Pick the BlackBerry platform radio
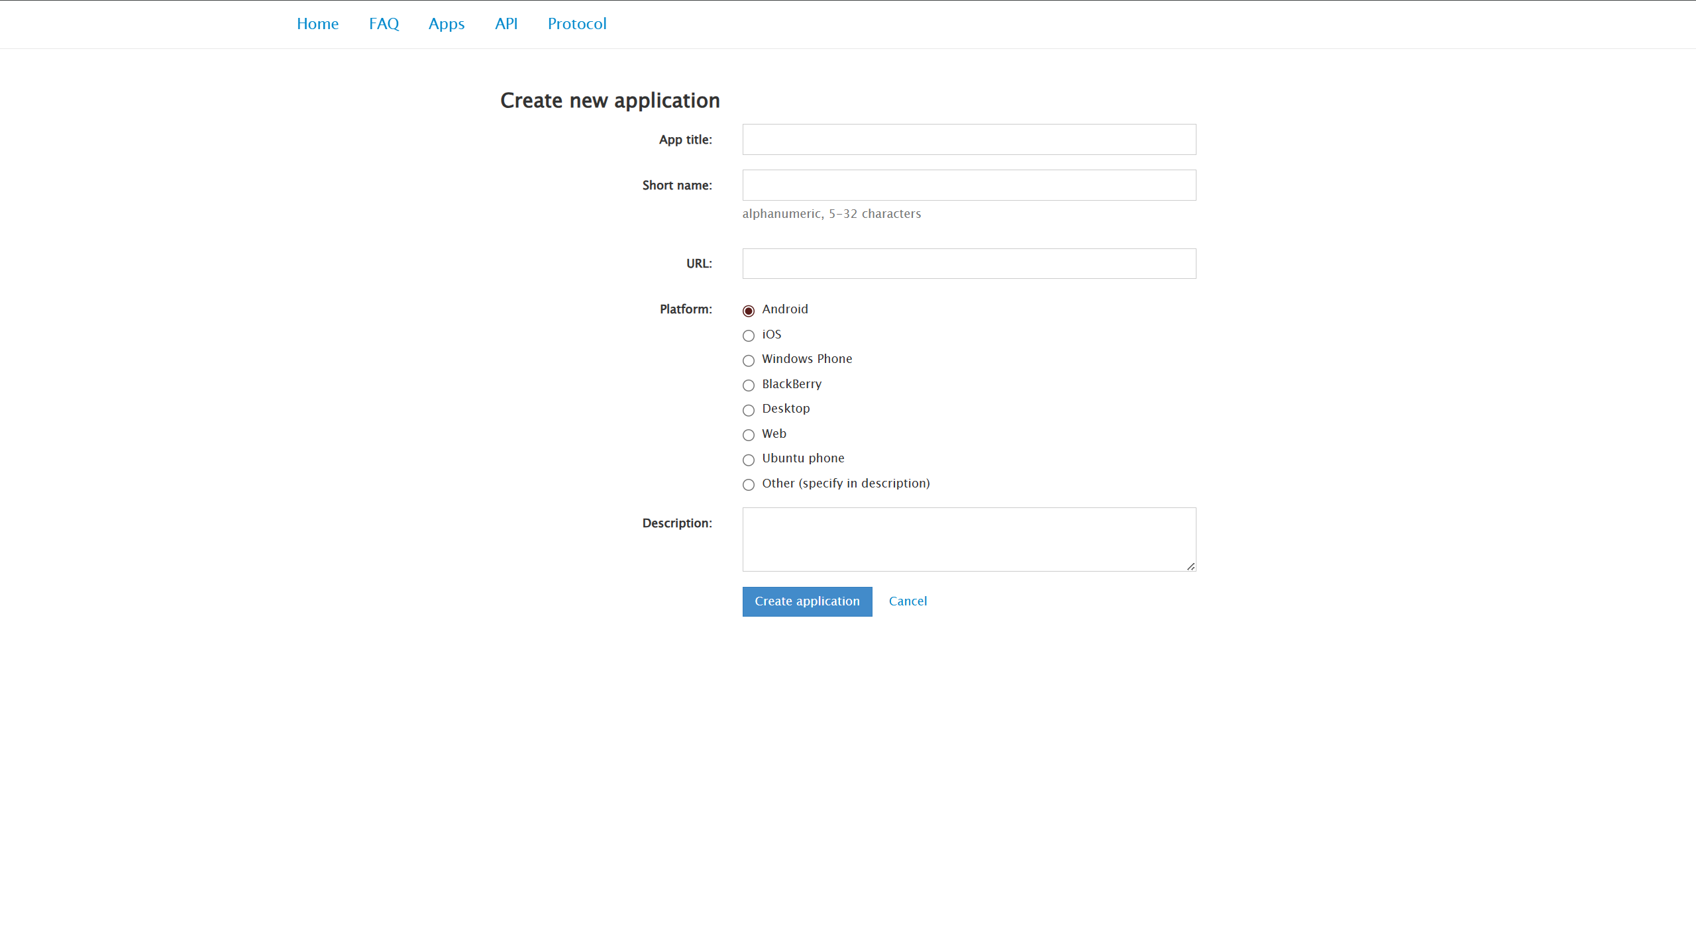This screenshot has width=1696, height=926. [x=749, y=386]
